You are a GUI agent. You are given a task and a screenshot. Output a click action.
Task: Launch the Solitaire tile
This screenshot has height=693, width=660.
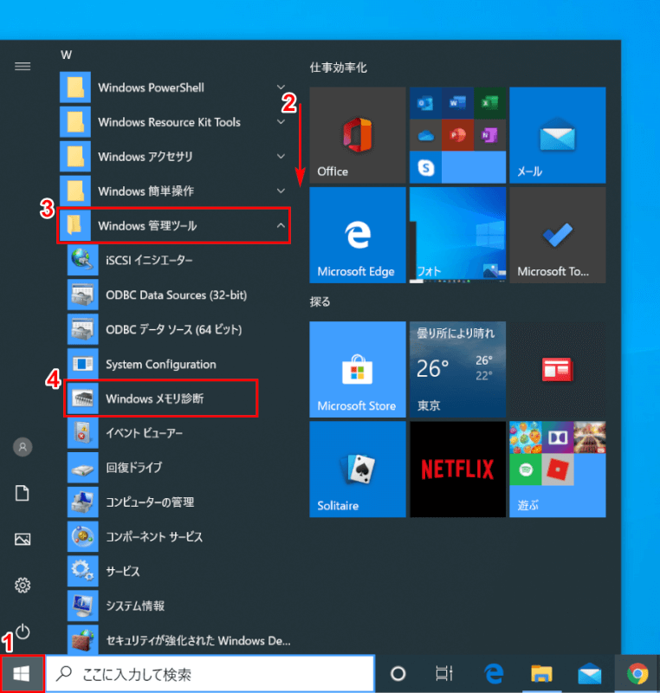357,469
